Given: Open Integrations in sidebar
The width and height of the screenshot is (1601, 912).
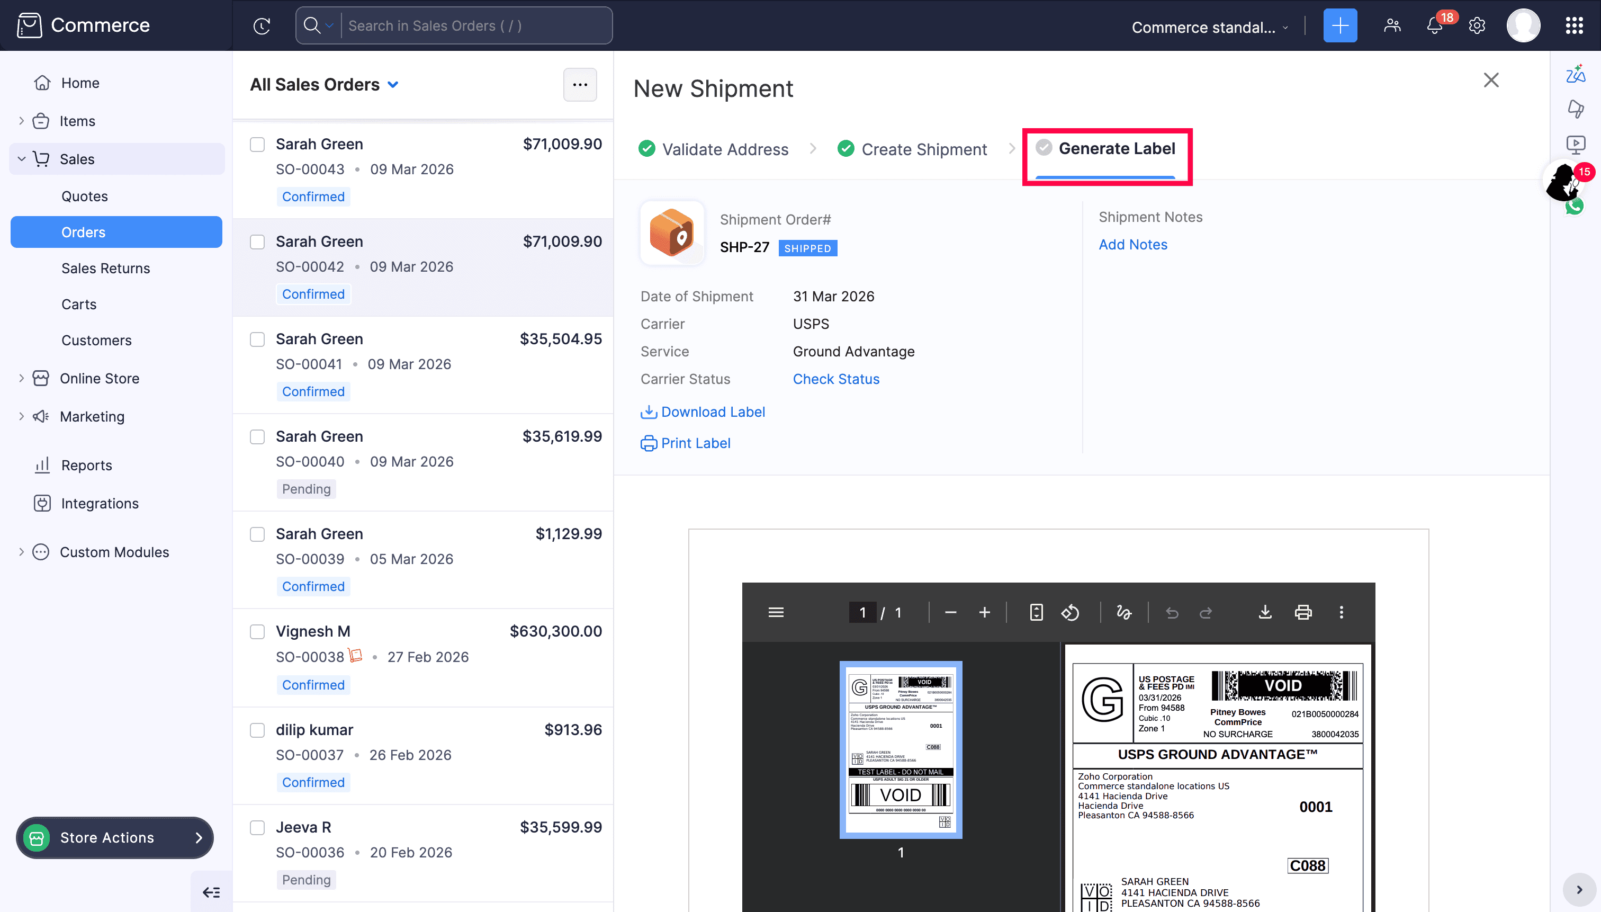Looking at the screenshot, I should click(x=100, y=504).
